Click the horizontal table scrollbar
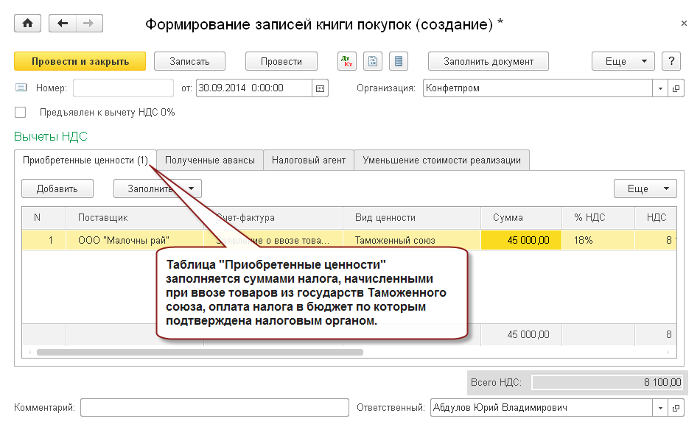Image resolution: width=700 pixels, height=427 pixels. (199, 353)
